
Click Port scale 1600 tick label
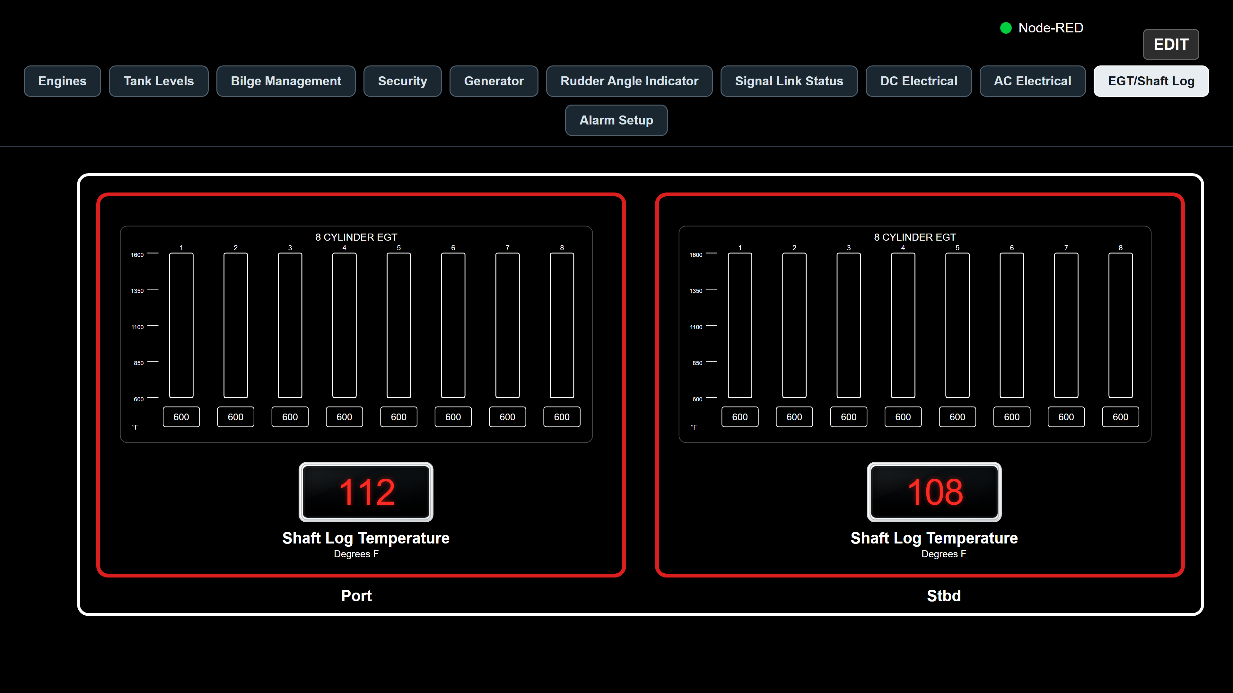click(x=137, y=255)
